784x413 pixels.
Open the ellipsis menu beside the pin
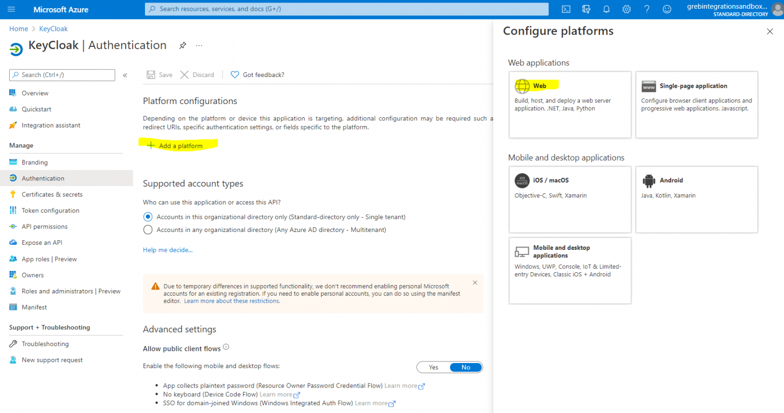tap(199, 45)
